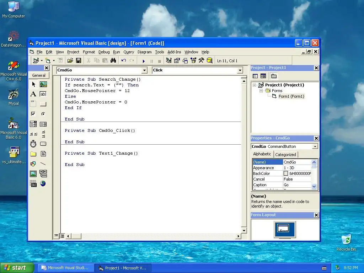Click View Code icon in Project panel
This screenshot has width=364, height=273.
click(255, 76)
